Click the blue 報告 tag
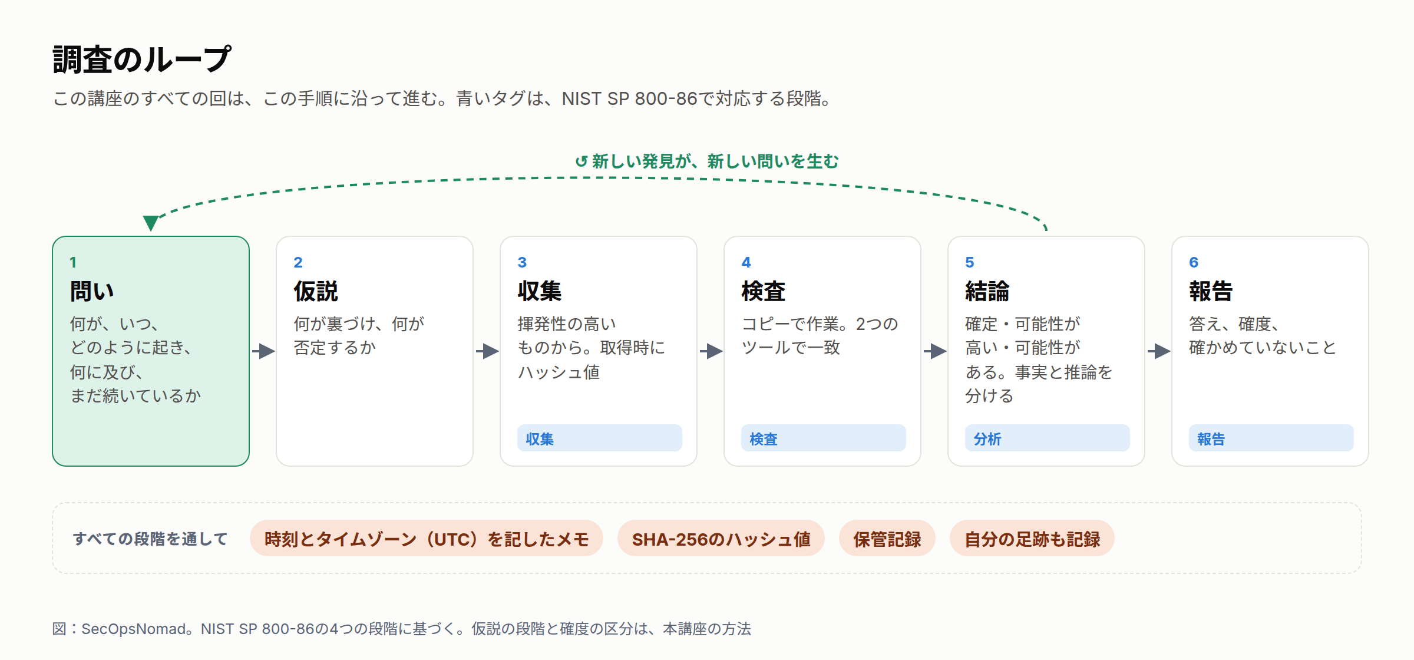 tap(1271, 438)
